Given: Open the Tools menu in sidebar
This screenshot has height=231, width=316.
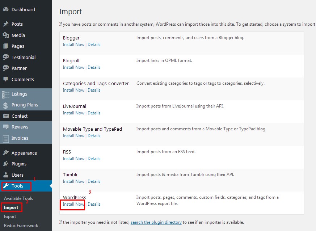Looking at the screenshot, I should point(17,186).
